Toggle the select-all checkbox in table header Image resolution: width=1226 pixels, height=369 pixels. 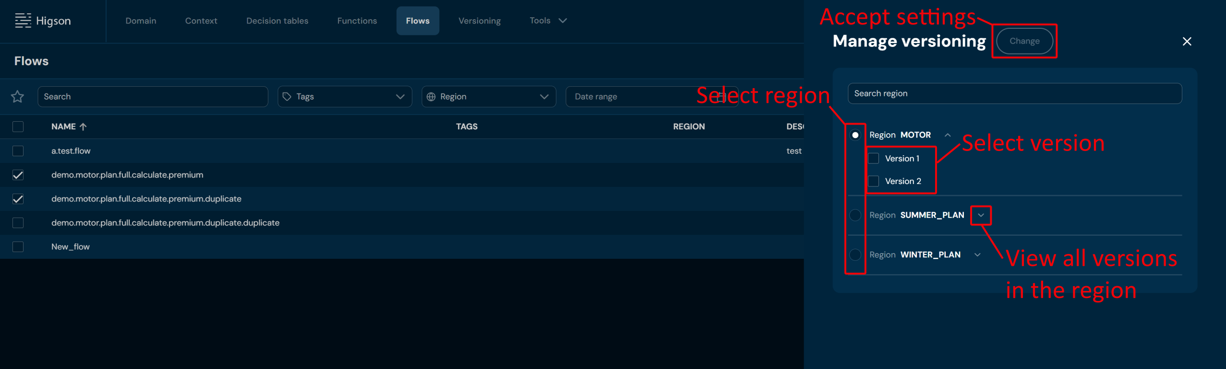18,127
